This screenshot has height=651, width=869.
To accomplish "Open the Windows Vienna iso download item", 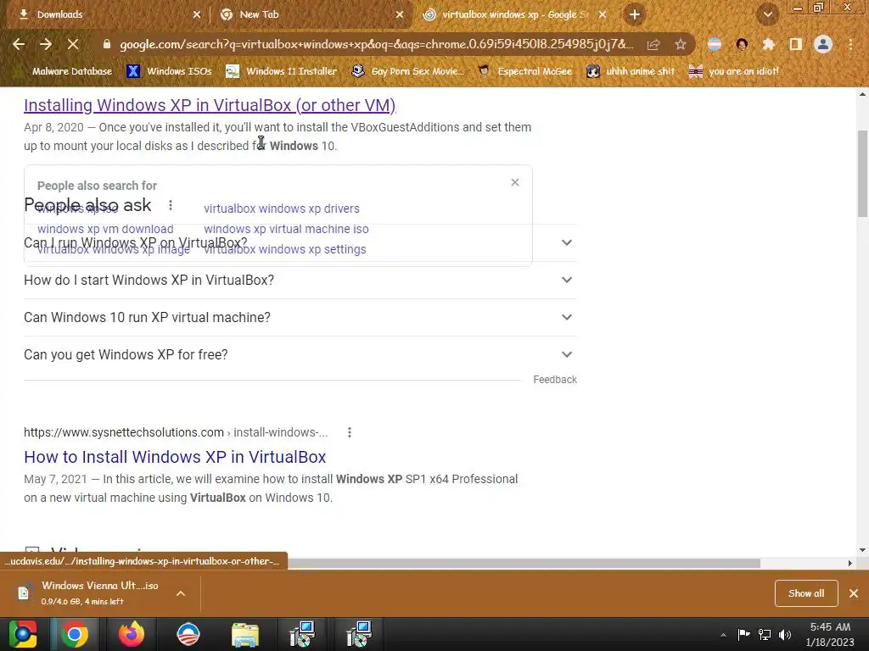I will pyautogui.click(x=90, y=593).
